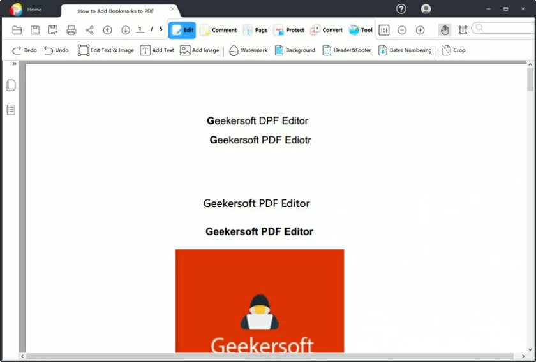Click the Save As icon

(x=53, y=30)
